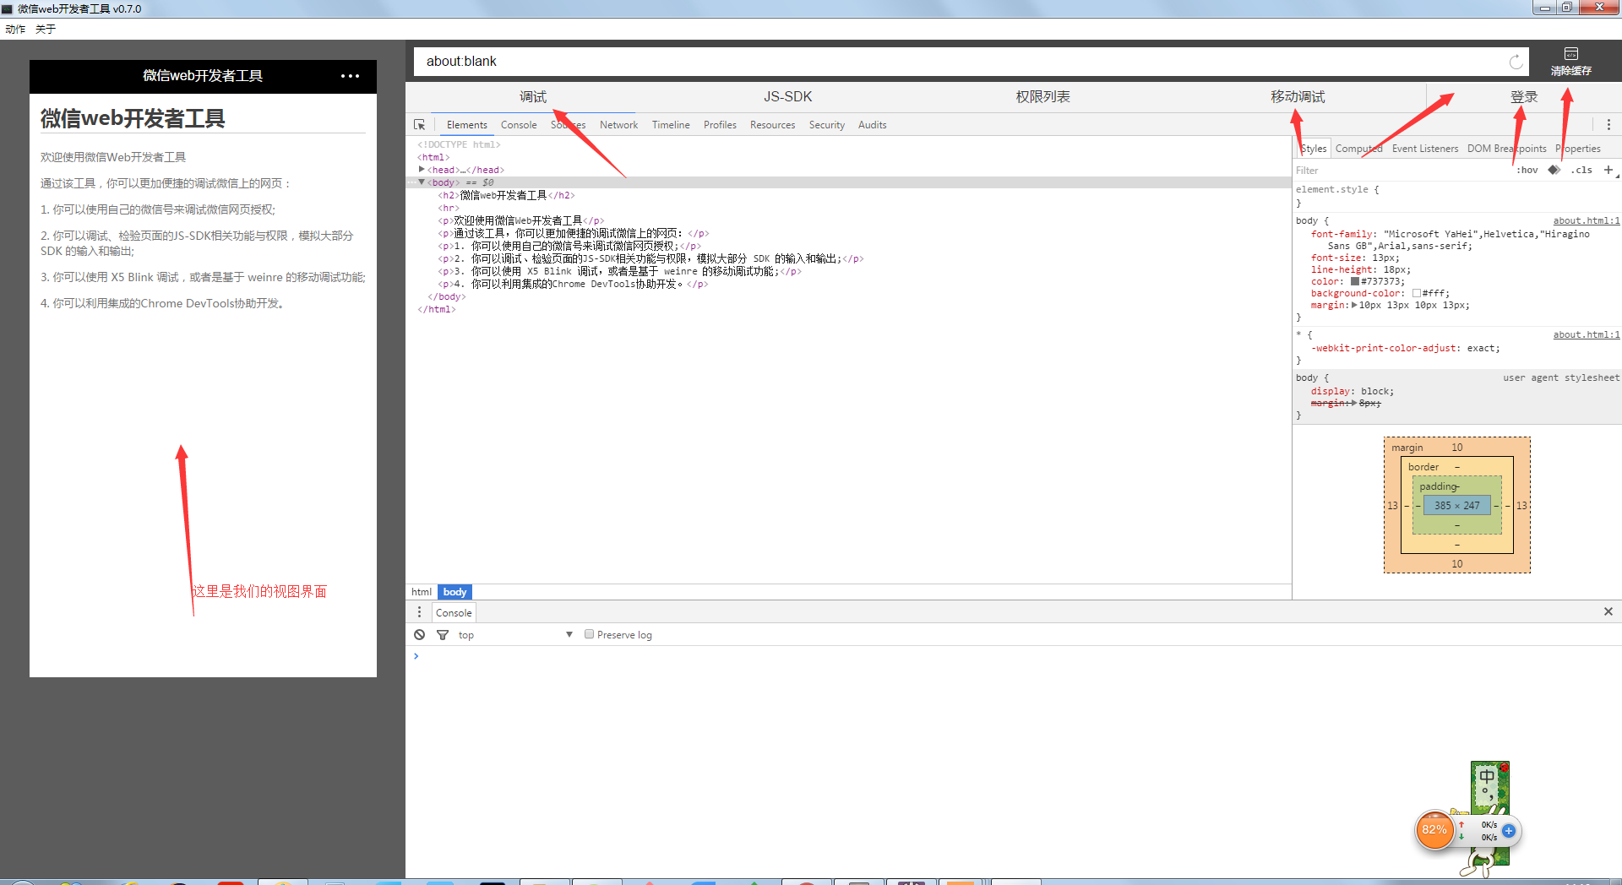The width and height of the screenshot is (1622, 885).
Task: Select the Network DevTools tab
Action: [x=619, y=125]
